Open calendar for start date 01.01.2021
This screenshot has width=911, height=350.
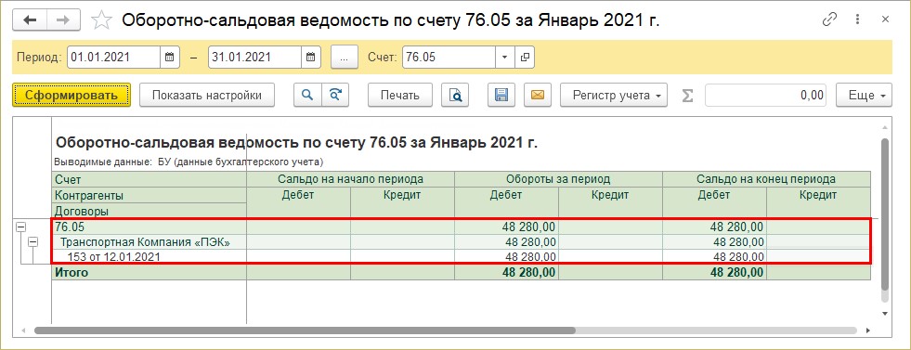pos(169,58)
